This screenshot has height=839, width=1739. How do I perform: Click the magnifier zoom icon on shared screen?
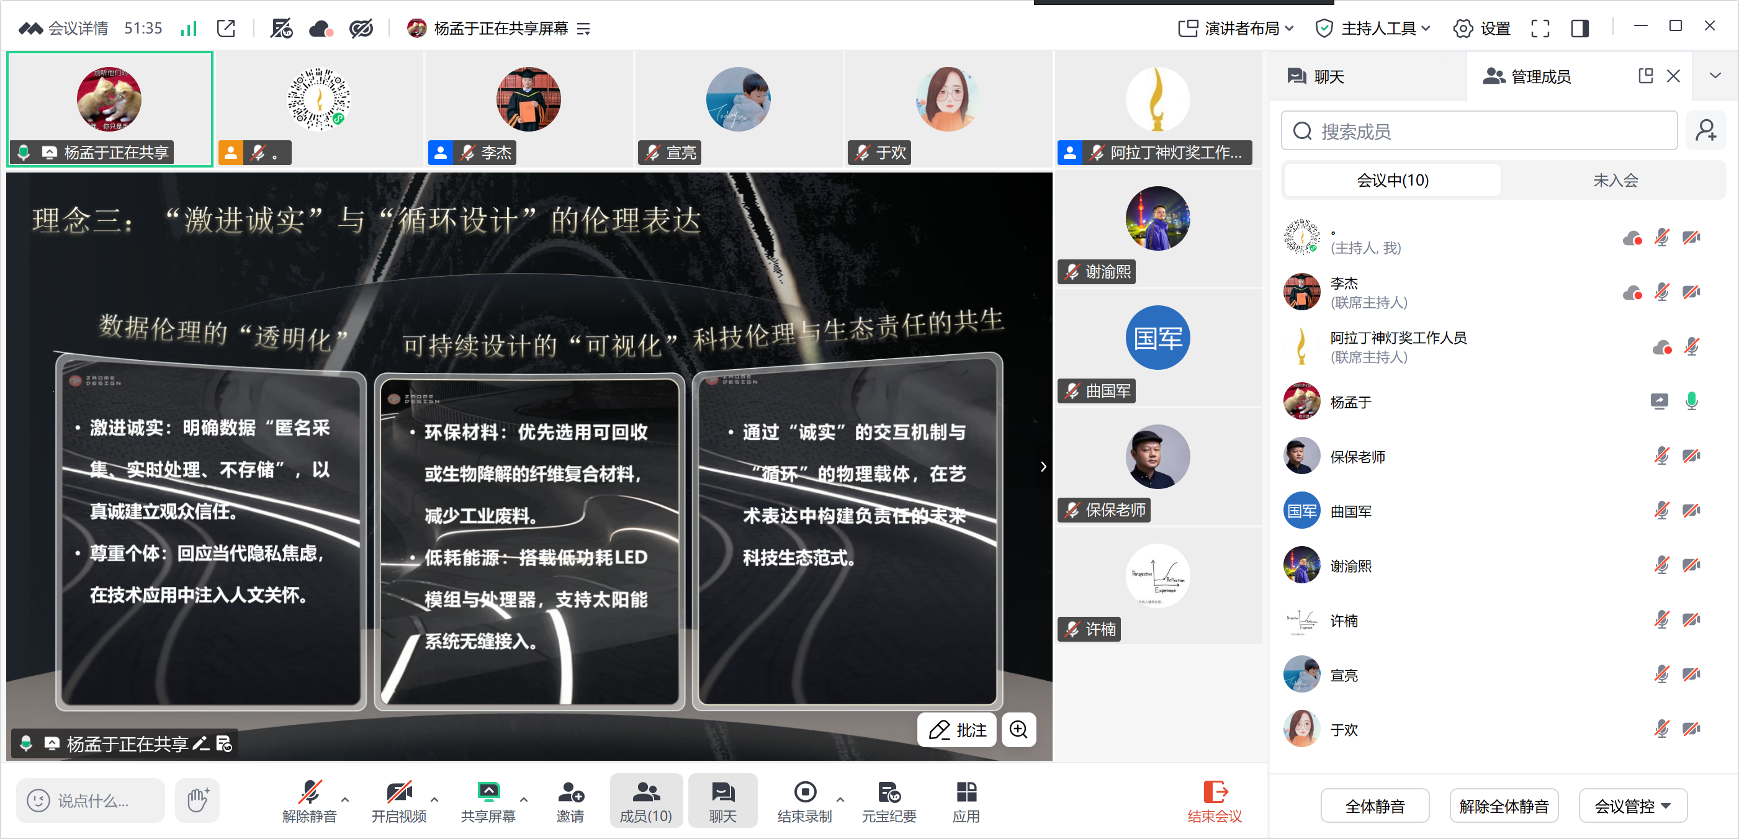1018,730
